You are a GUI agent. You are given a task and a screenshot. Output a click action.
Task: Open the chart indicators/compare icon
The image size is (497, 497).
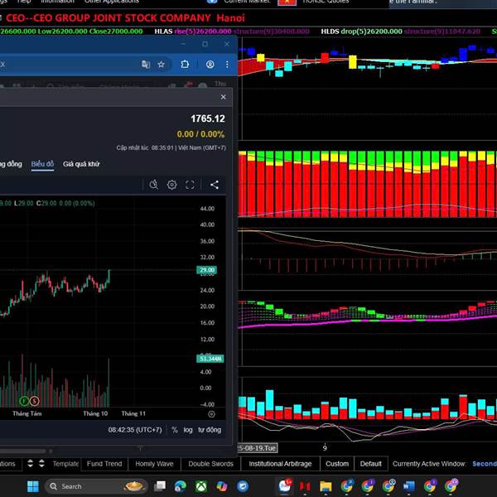pos(154,185)
